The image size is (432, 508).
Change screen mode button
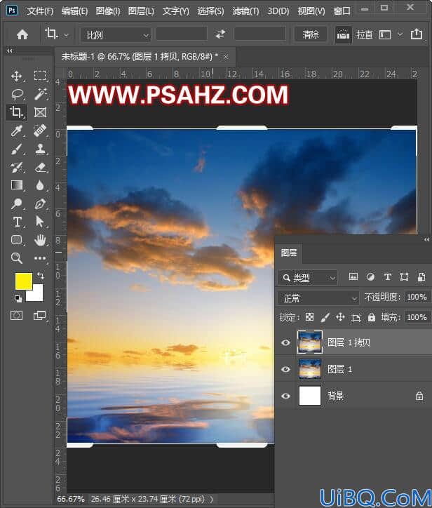coord(39,316)
